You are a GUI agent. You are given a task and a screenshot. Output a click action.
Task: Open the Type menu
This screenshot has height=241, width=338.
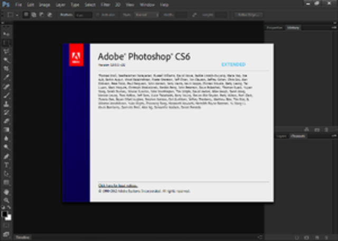(x=75, y=5)
